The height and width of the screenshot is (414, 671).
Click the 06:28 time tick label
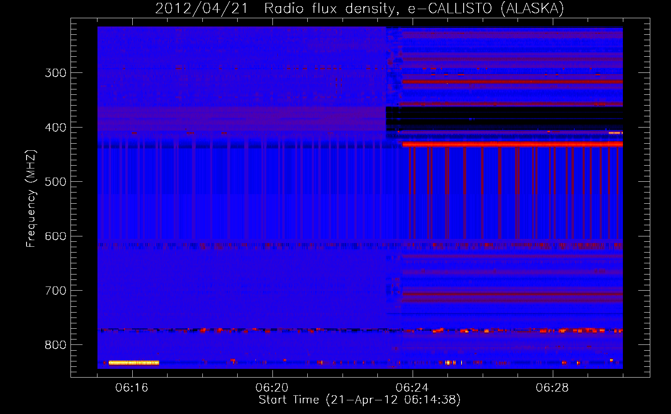(x=552, y=388)
